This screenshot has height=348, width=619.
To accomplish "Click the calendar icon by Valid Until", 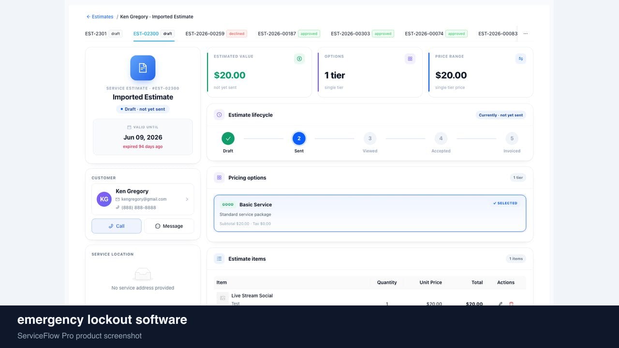I will pos(129,127).
